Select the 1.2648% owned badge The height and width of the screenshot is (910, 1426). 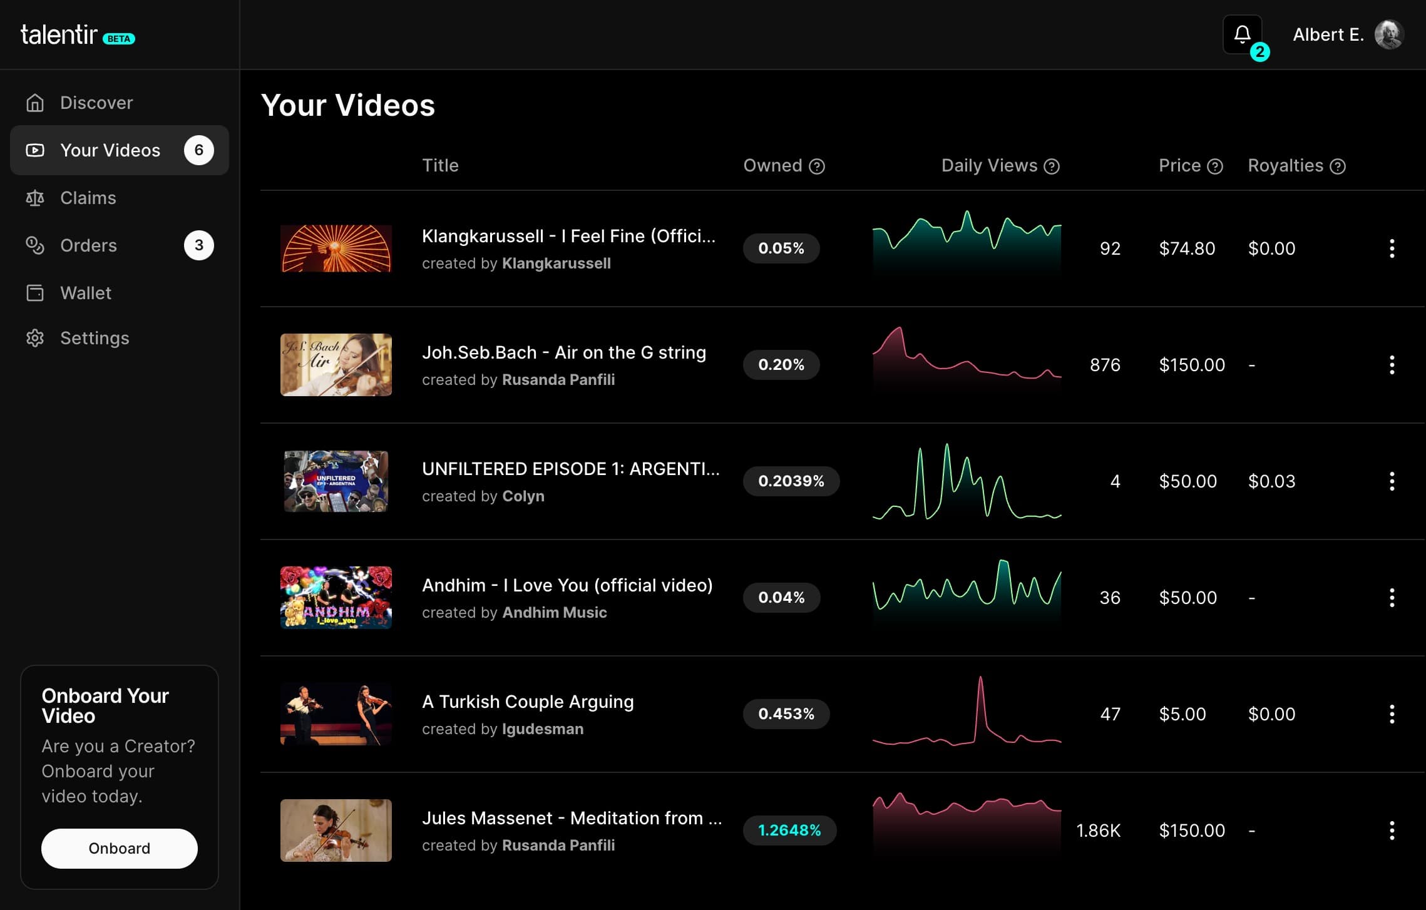790,831
